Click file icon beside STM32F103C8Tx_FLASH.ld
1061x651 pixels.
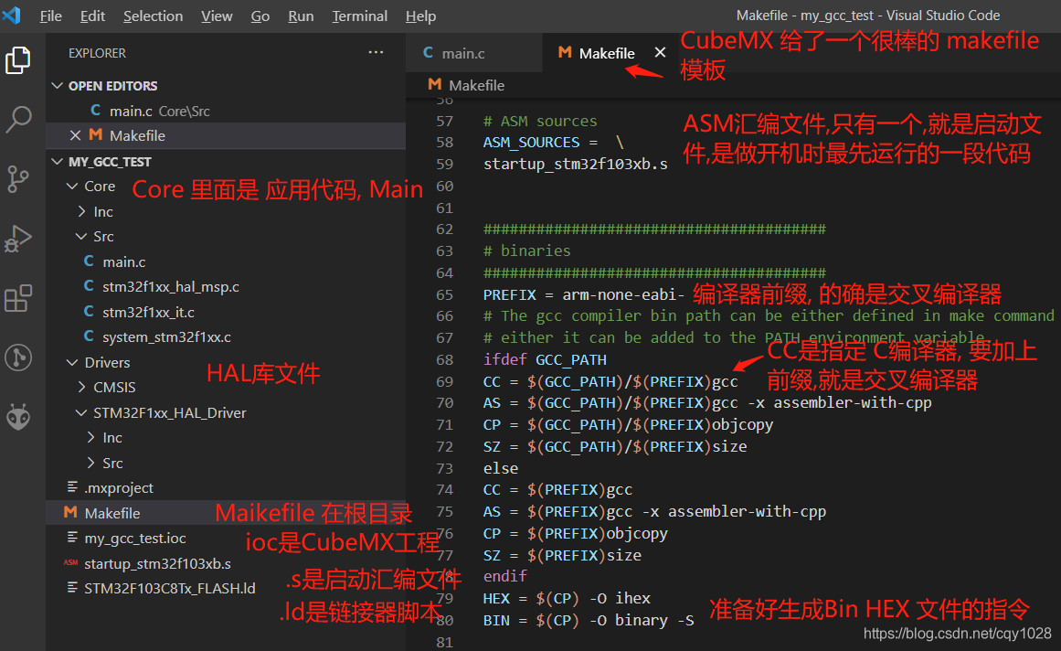pos(71,588)
